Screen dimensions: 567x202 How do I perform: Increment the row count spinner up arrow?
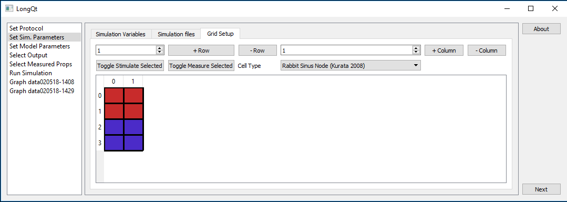tap(159, 48)
